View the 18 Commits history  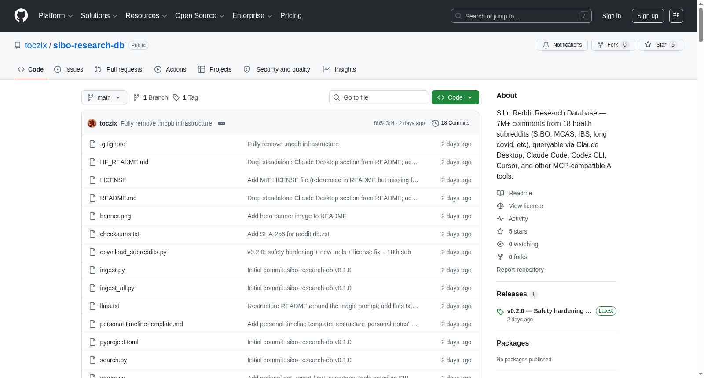click(x=451, y=123)
